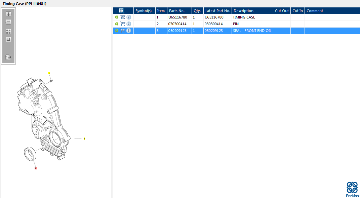The width and height of the screenshot is (360, 198).
Task: Sort by Symbol(s) column header
Action: (x=145, y=11)
